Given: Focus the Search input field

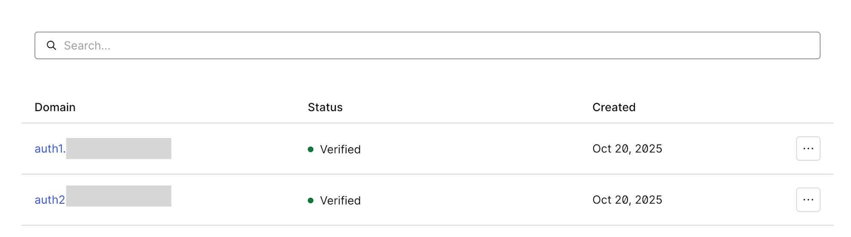Looking at the screenshot, I should (x=425, y=46).
